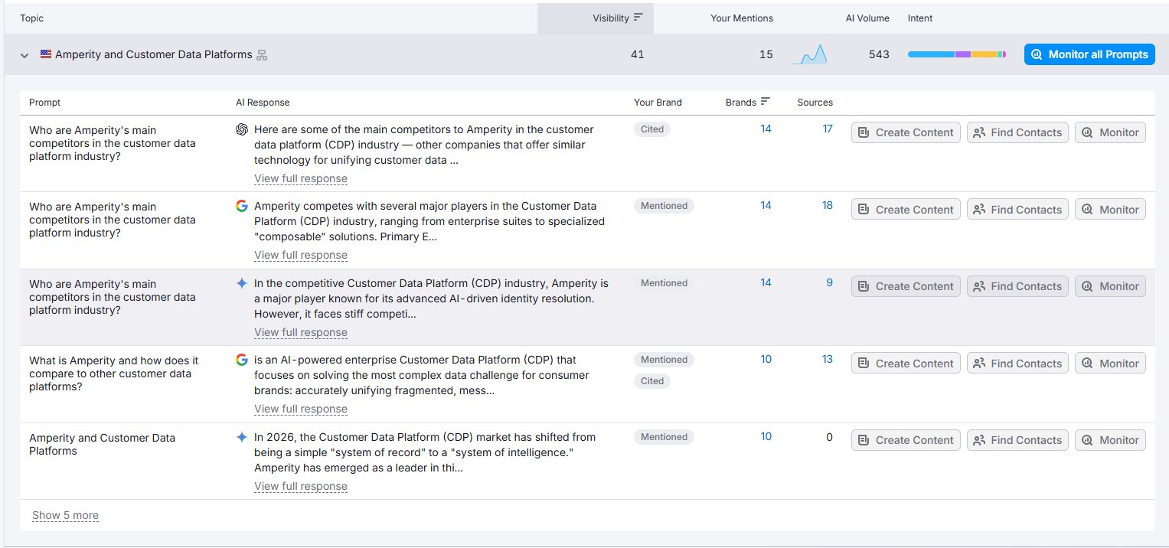Viewport: 1169px width, 548px height.
Task: Click Monitor all Prompts button
Action: (x=1089, y=54)
